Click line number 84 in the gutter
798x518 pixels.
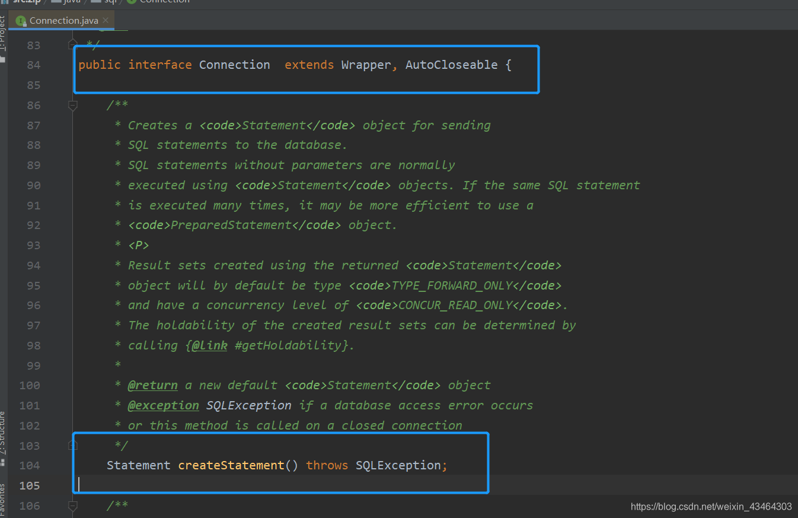pos(34,65)
